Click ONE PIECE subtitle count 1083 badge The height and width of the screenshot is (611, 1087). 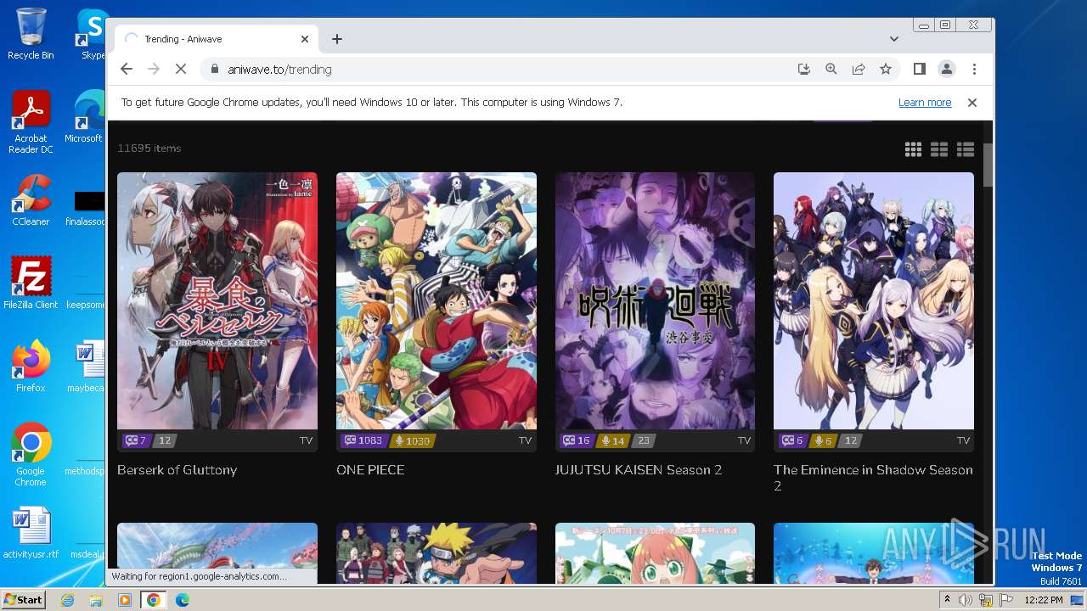tap(363, 440)
